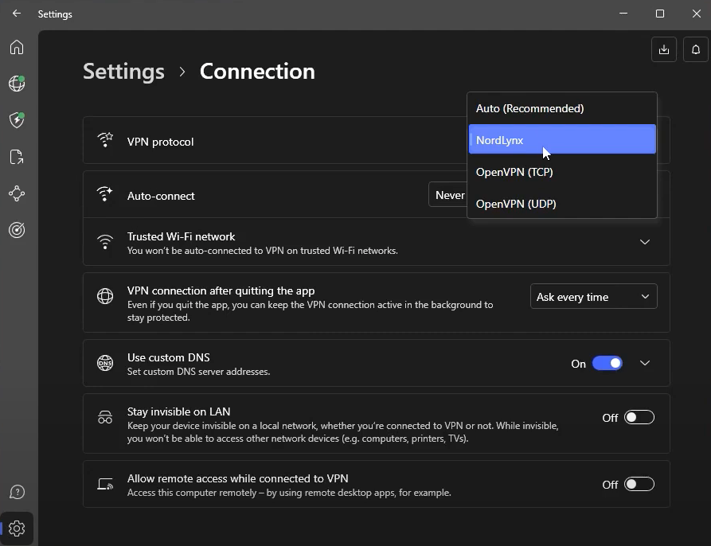Open the downloads icon button
Viewport: 711px width, 546px height.
(x=664, y=49)
